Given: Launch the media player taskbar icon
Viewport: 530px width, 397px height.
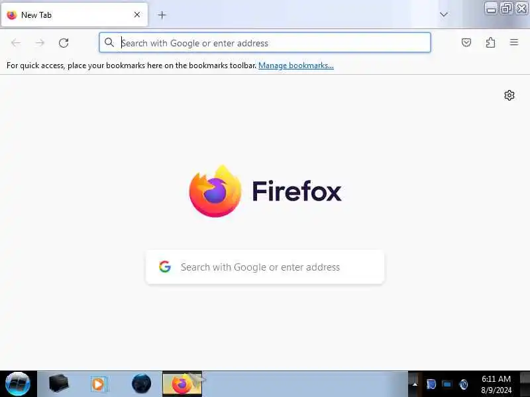Looking at the screenshot, I should tap(99, 384).
